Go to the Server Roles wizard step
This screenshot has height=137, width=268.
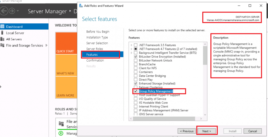coord(94,49)
